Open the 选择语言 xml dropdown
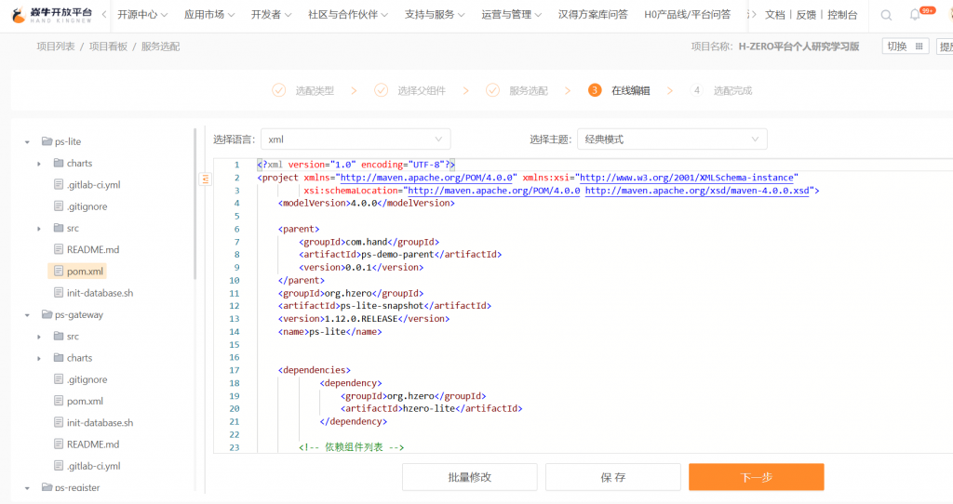953x504 pixels. click(x=356, y=139)
